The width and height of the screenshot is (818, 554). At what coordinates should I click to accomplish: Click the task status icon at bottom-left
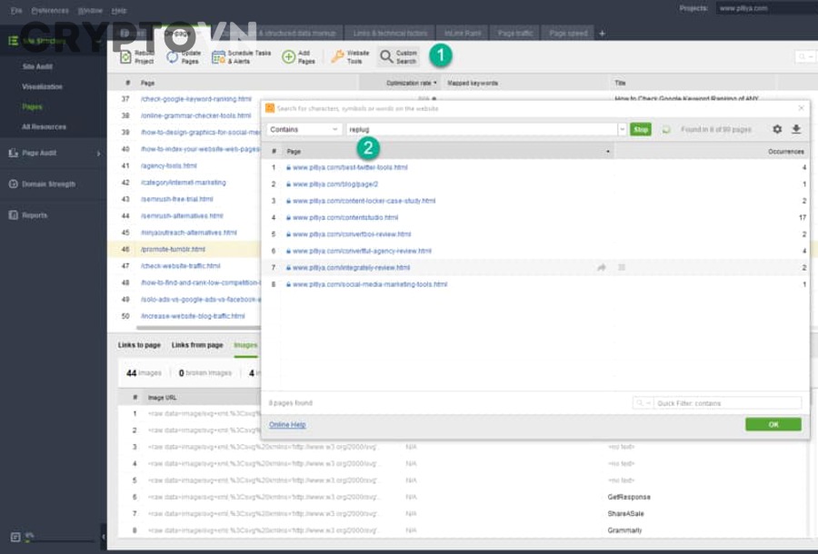tap(15, 537)
